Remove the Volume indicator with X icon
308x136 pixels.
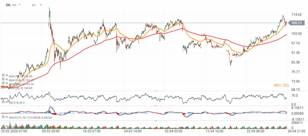tap(7, 126)
